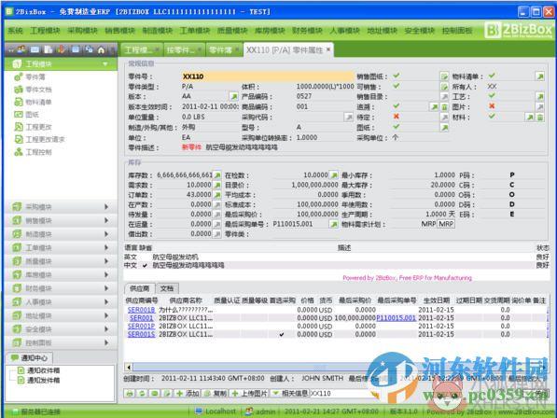Open supplier link SER001P
This screenshot has width=557, height=418.
coord(141,326)
